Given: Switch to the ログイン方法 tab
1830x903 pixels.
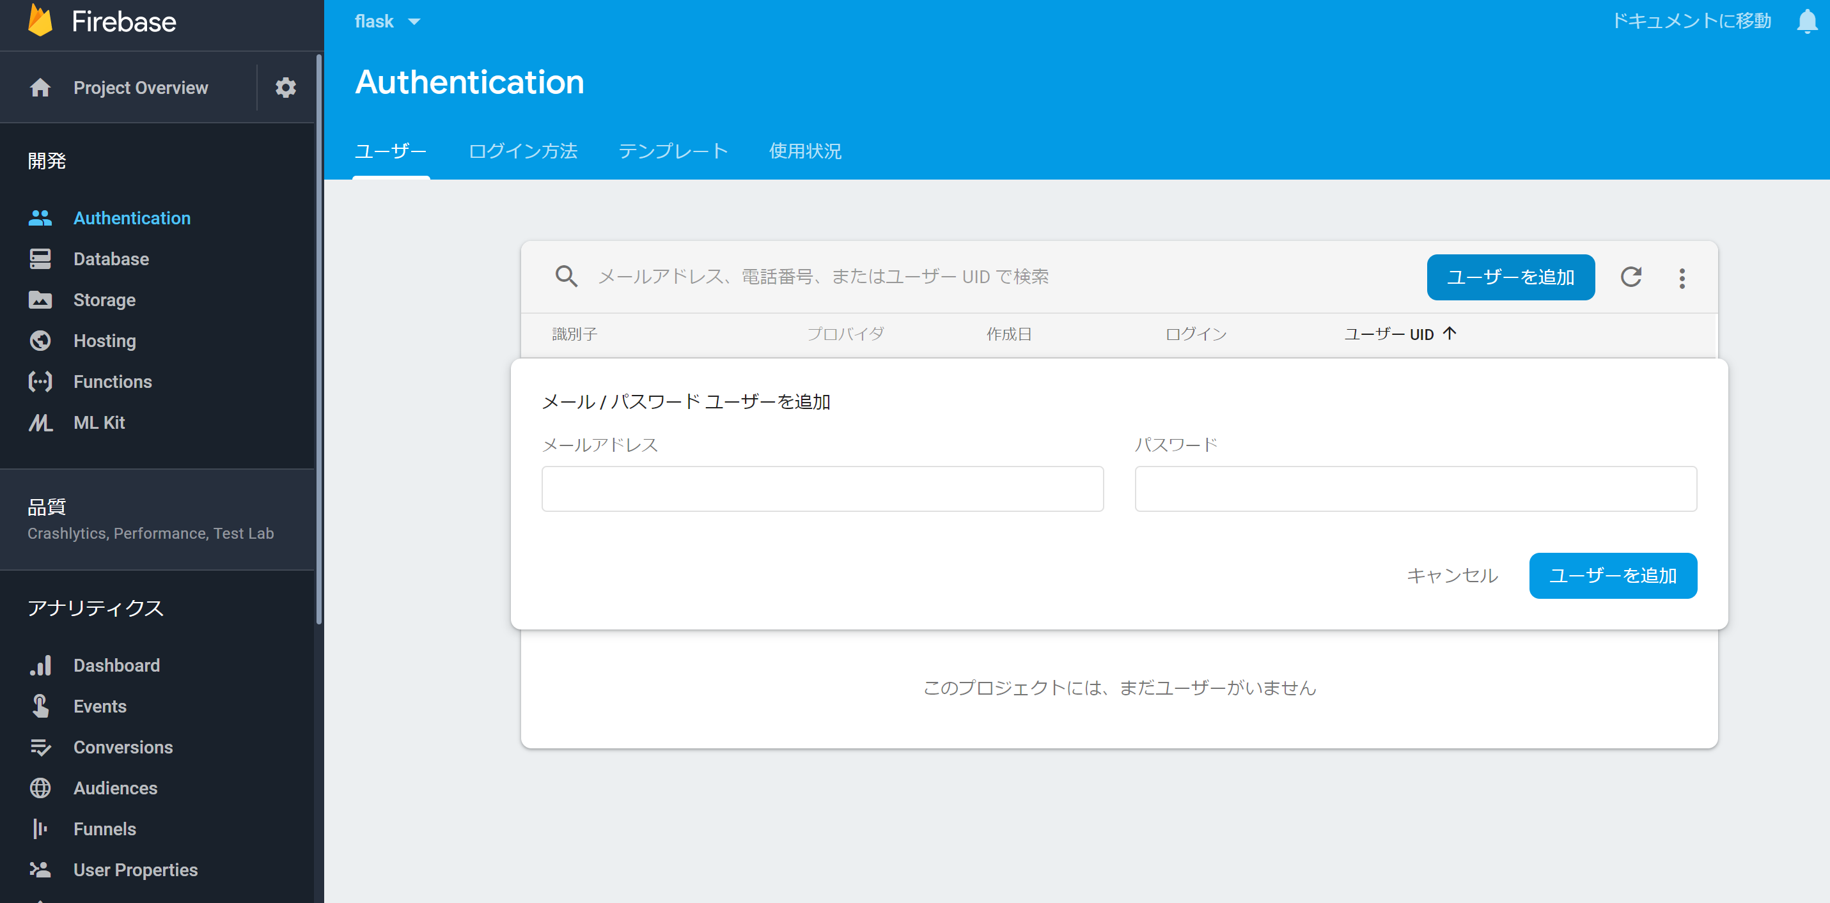Looking at the screenshot, I should pyautogui.click(x=522, y=151).
